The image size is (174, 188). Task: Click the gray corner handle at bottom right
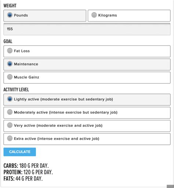pos(170,186)
